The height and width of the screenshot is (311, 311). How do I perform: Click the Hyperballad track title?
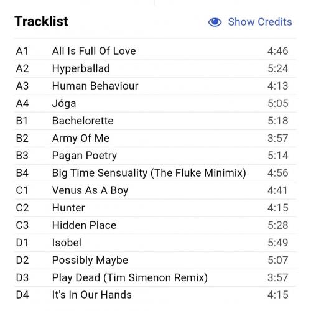(81, 68)
